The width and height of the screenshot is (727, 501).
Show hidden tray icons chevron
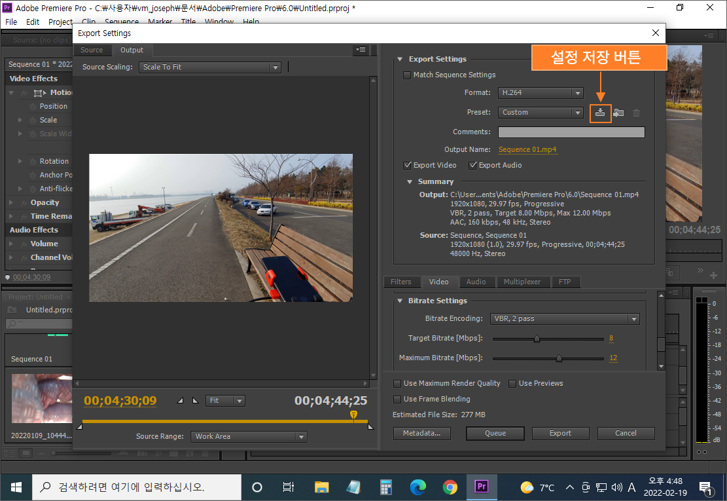570,487
